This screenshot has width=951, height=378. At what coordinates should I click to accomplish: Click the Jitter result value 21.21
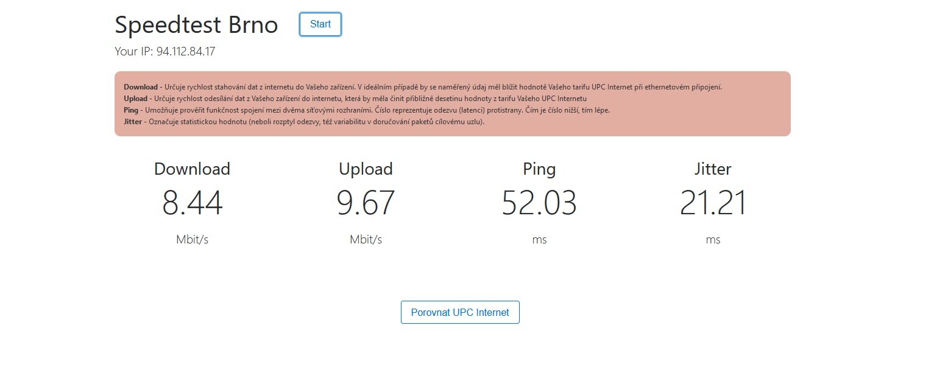pos(713,203)
